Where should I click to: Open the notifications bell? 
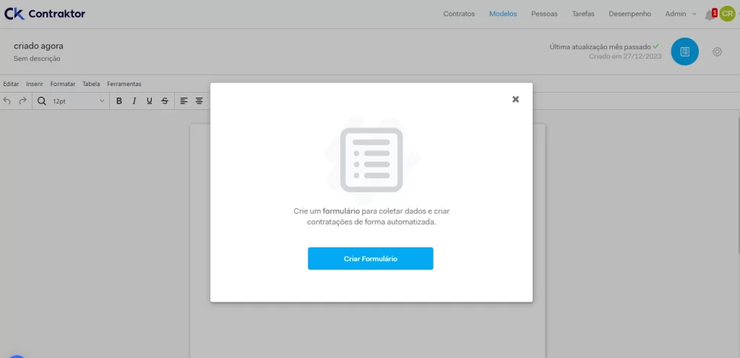click(x=710, y=14)
